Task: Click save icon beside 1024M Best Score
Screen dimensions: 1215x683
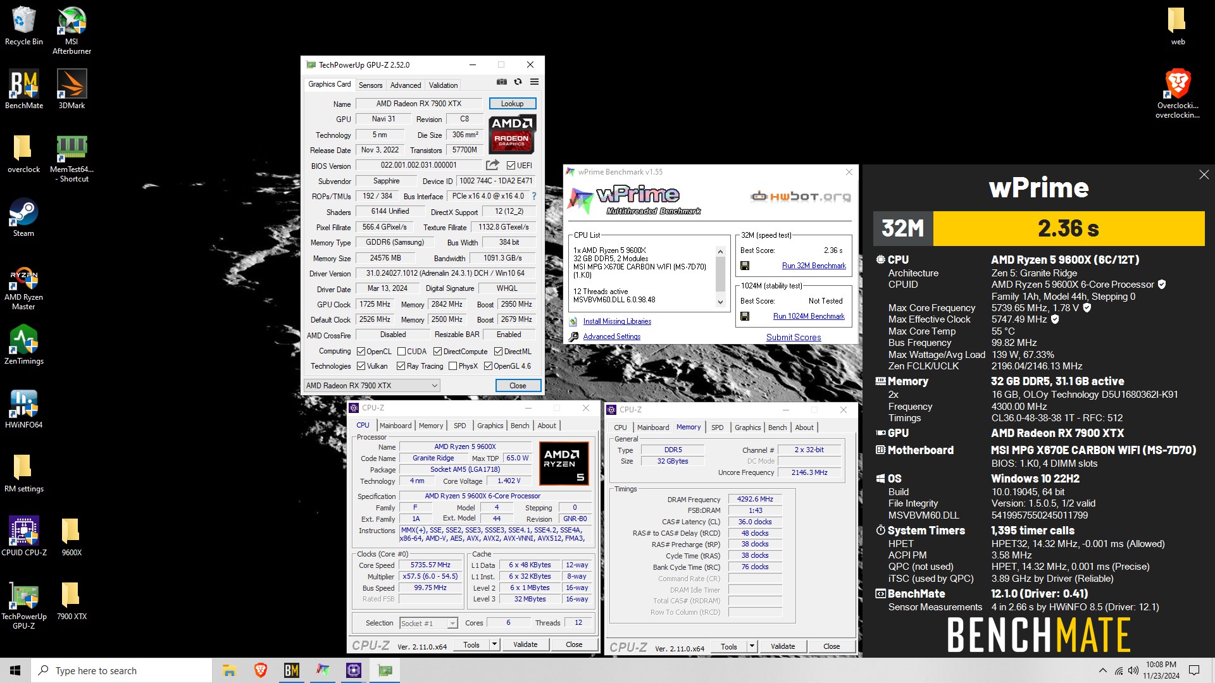Action: [x=745, y=316]
